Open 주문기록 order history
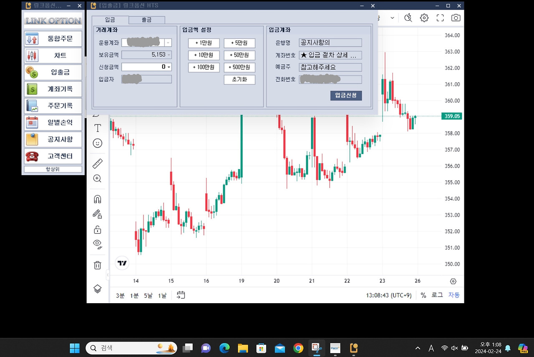 click(53, 106)
